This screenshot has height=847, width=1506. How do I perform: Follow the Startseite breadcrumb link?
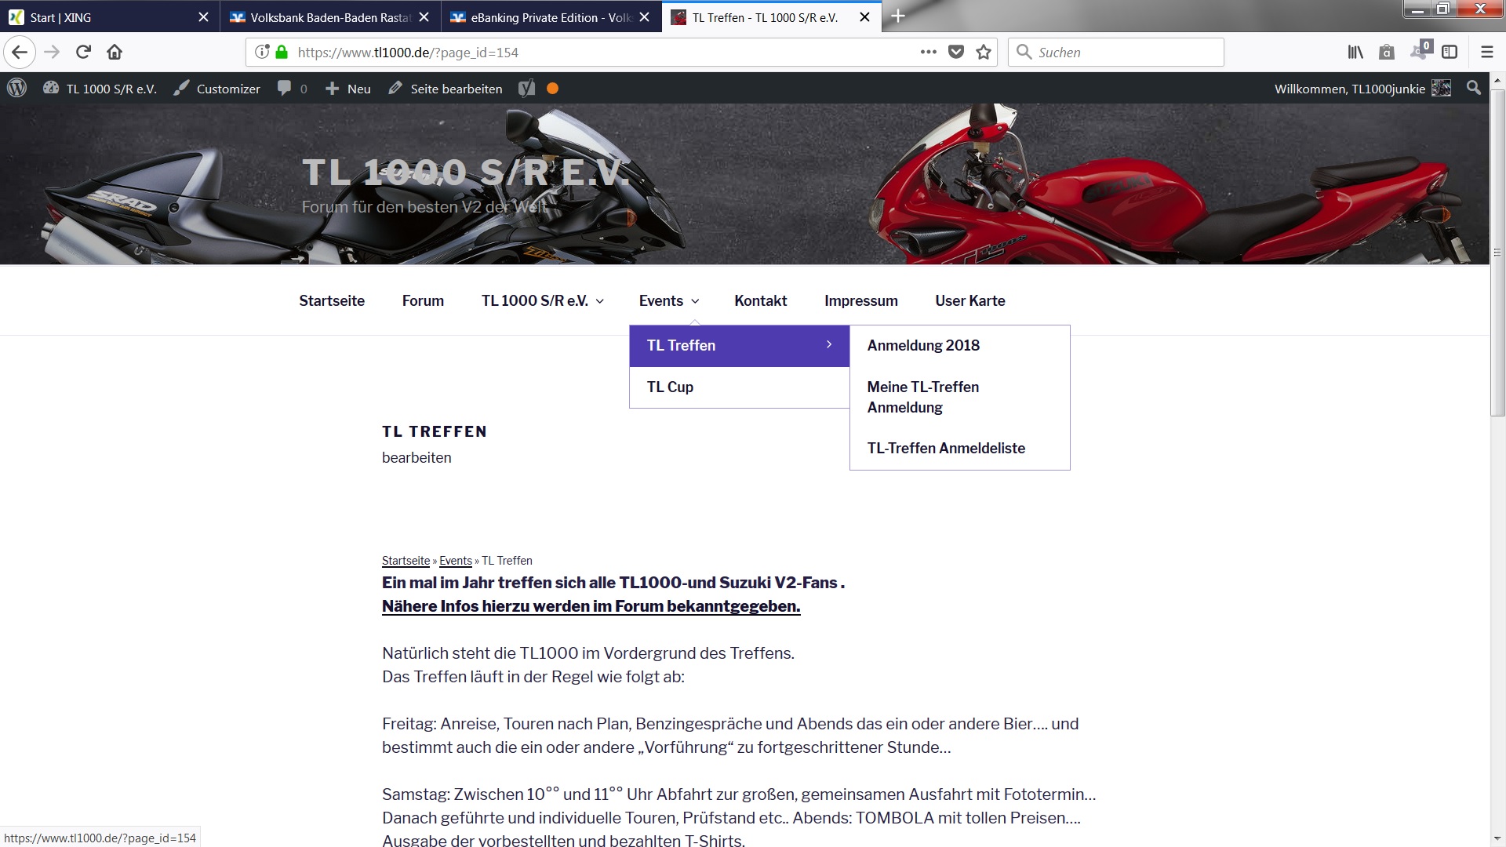pos(406,561)
